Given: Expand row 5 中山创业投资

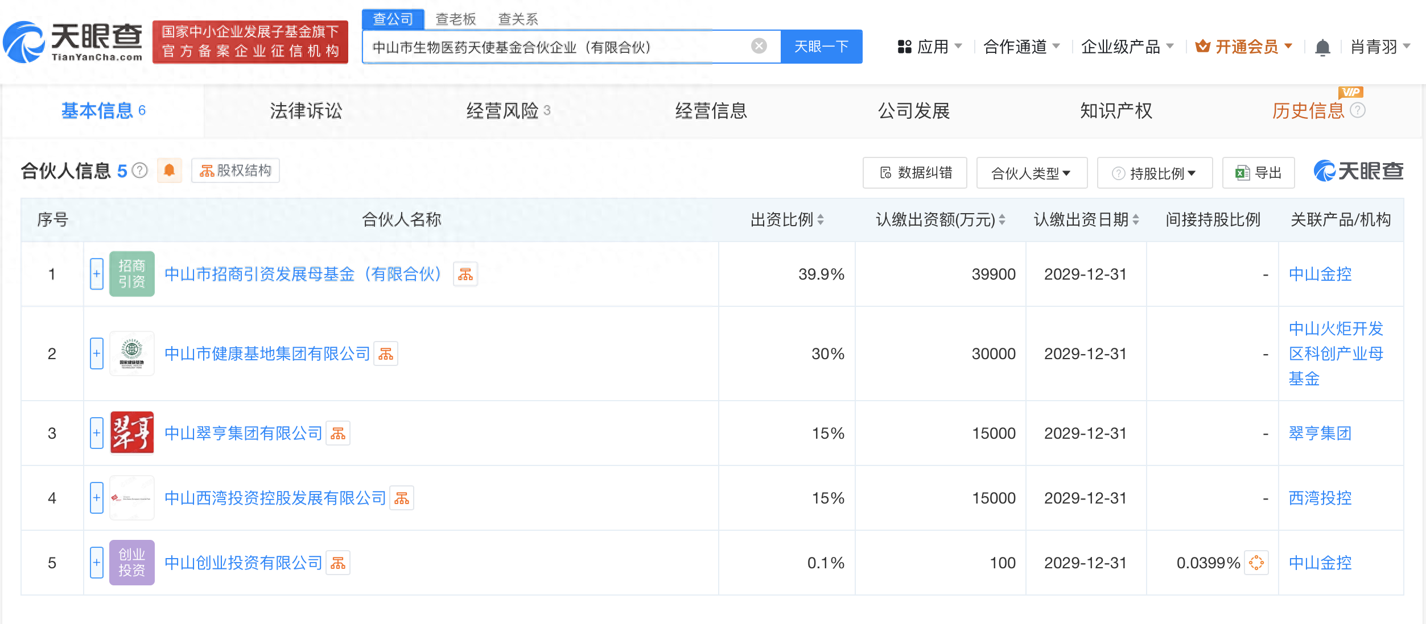Looking at the screenshot, I should click(x=97, y=563).
